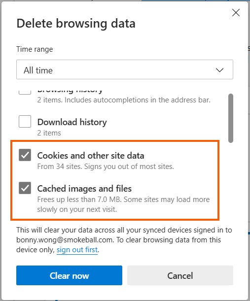Uncheck the Cached images and files checkbox
Image resolution: width=250 pixels, height=301 pixels.
pos(25,188)
